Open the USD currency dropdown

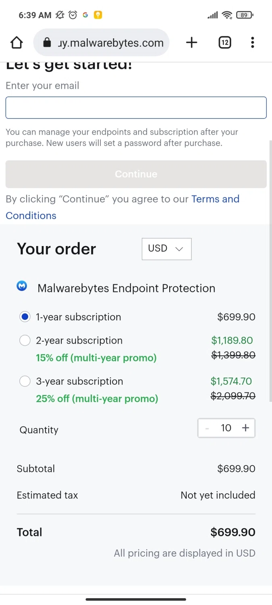[x=166, y=249]
